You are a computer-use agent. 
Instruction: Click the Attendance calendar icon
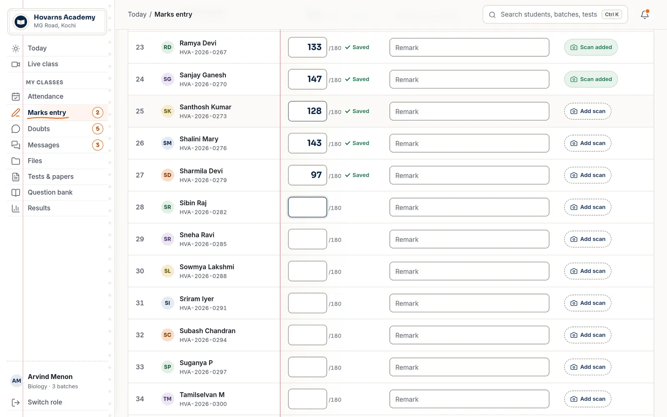click(x=16, y=97)
